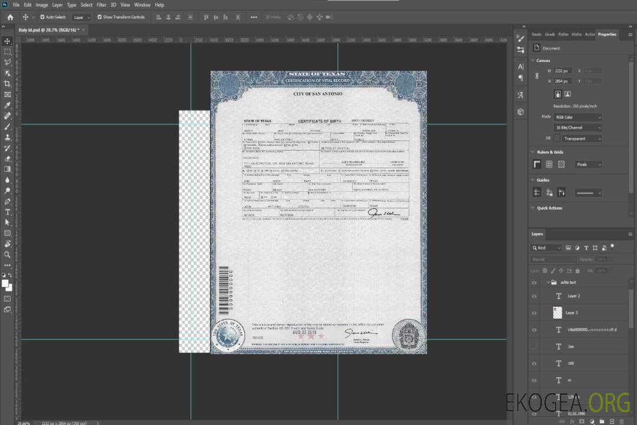This screenshot has width=637, height=425.
Task: Open the Transparent fill dropdown
Action: 582,139
